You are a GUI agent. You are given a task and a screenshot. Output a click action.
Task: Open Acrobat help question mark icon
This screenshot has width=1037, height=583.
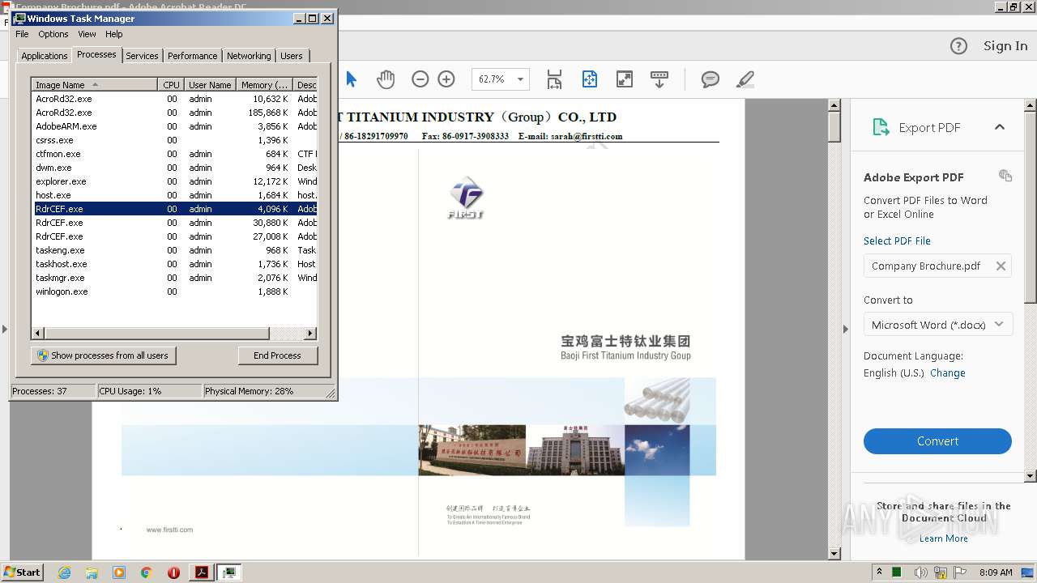pos(958,46)
